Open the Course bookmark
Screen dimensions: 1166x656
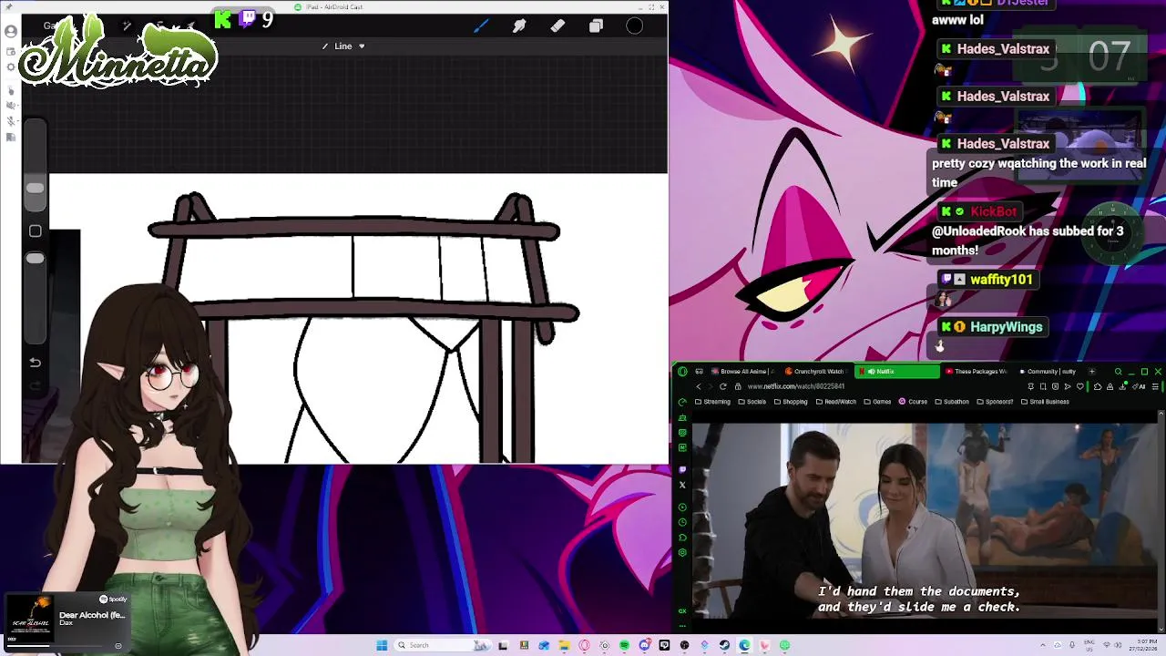click(x=913, y=402)
